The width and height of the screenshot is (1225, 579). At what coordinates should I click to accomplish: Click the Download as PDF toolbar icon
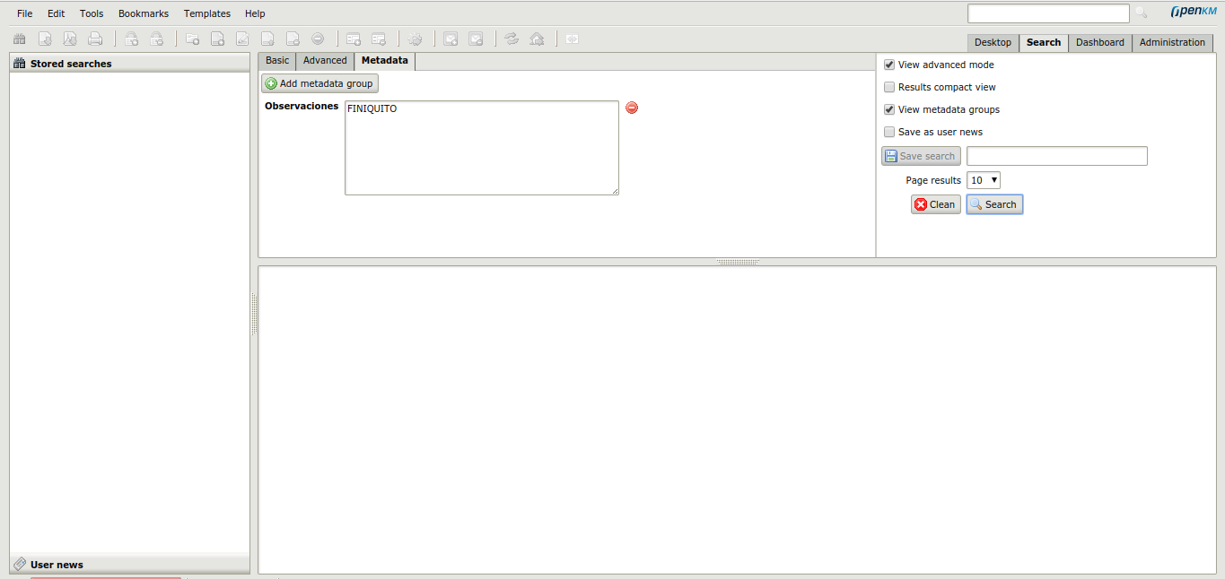[69, 39]
